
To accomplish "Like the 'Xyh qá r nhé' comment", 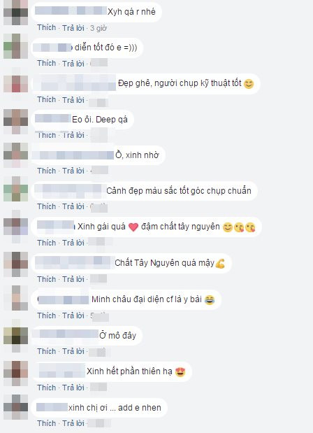I will tap(47, 27).
